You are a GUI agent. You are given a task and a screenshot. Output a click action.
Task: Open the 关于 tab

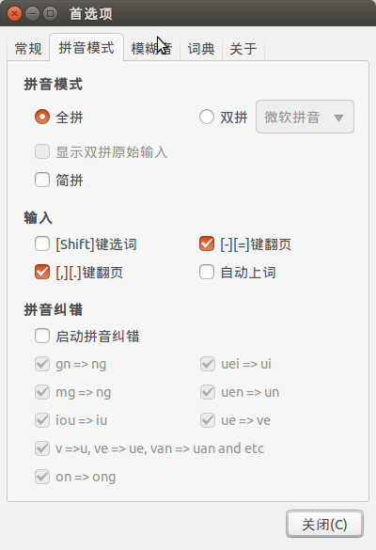[243, 48]
